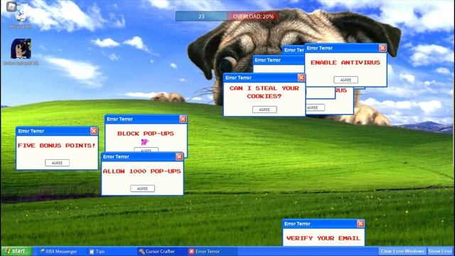Click the pink icon in Block Pop-ups window

tap(144, 142)
